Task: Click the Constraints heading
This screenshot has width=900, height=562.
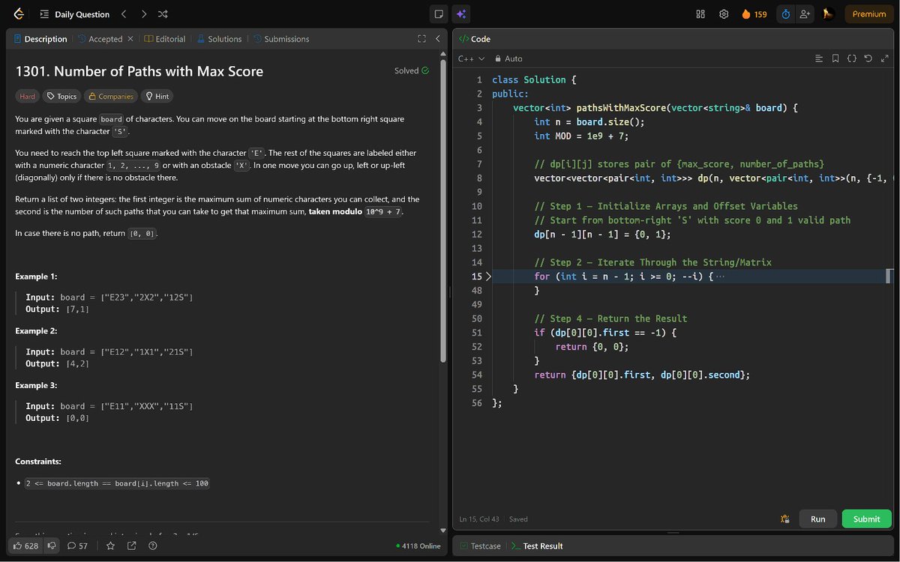Action: point(38,462)
